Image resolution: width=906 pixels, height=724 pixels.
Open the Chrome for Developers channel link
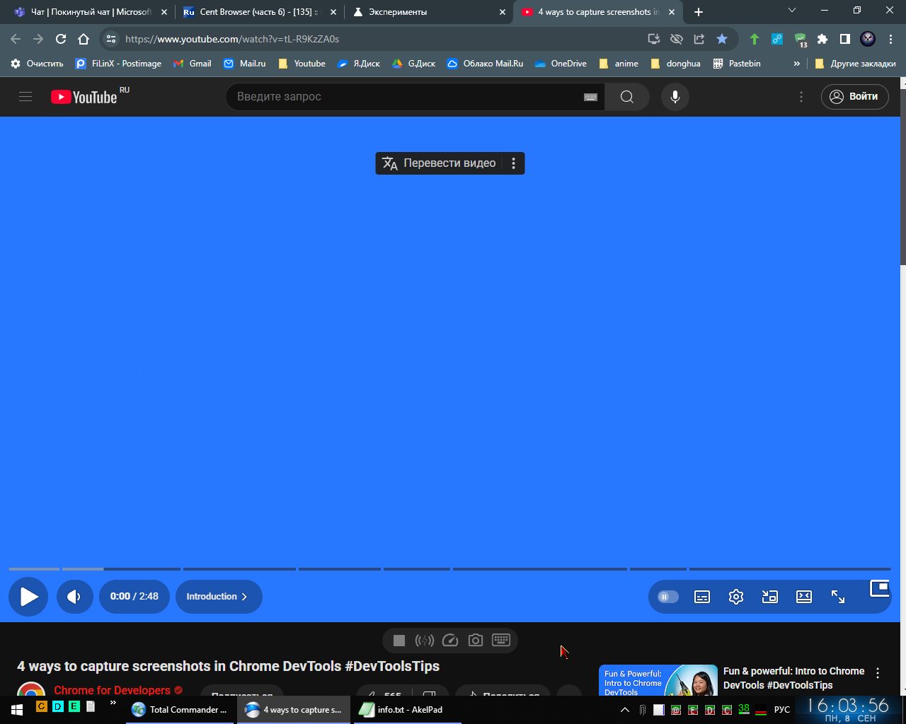[x=112, y=690]
